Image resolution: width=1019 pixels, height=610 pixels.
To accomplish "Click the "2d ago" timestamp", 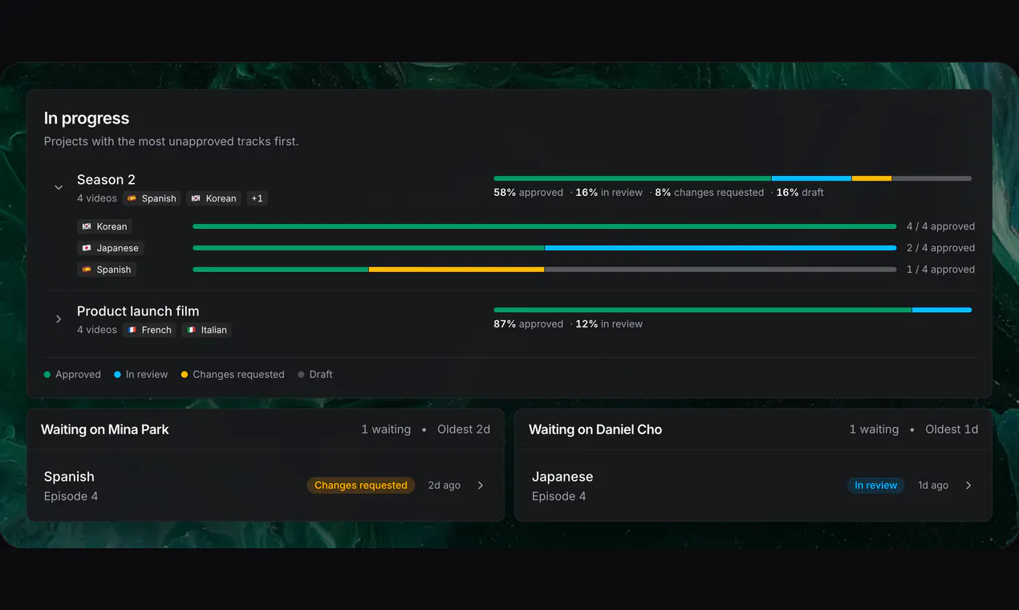I will click(445, 486).
